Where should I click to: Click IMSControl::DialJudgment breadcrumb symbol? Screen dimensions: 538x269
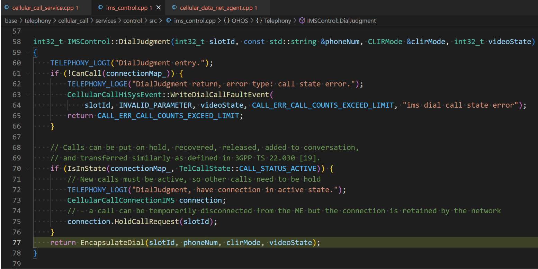341,20
